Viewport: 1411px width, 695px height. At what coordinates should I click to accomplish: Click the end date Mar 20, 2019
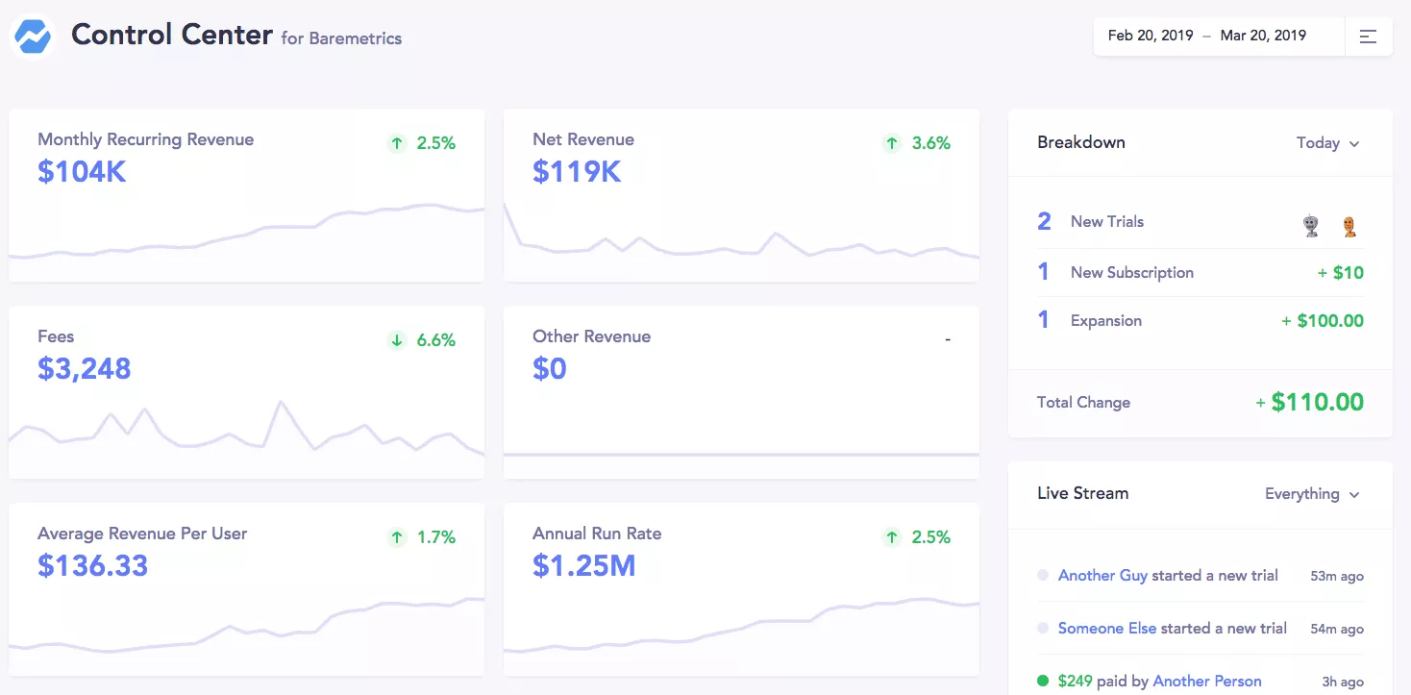tap(1263, 36)
